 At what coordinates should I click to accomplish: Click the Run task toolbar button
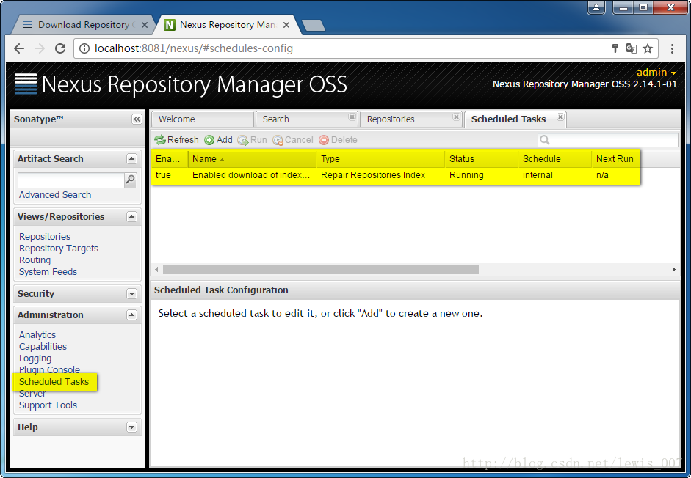tap(253, 140)
